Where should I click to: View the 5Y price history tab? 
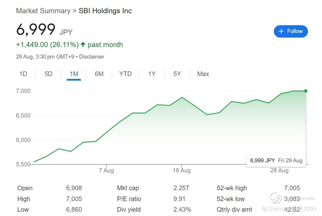(x=177, y=74)
